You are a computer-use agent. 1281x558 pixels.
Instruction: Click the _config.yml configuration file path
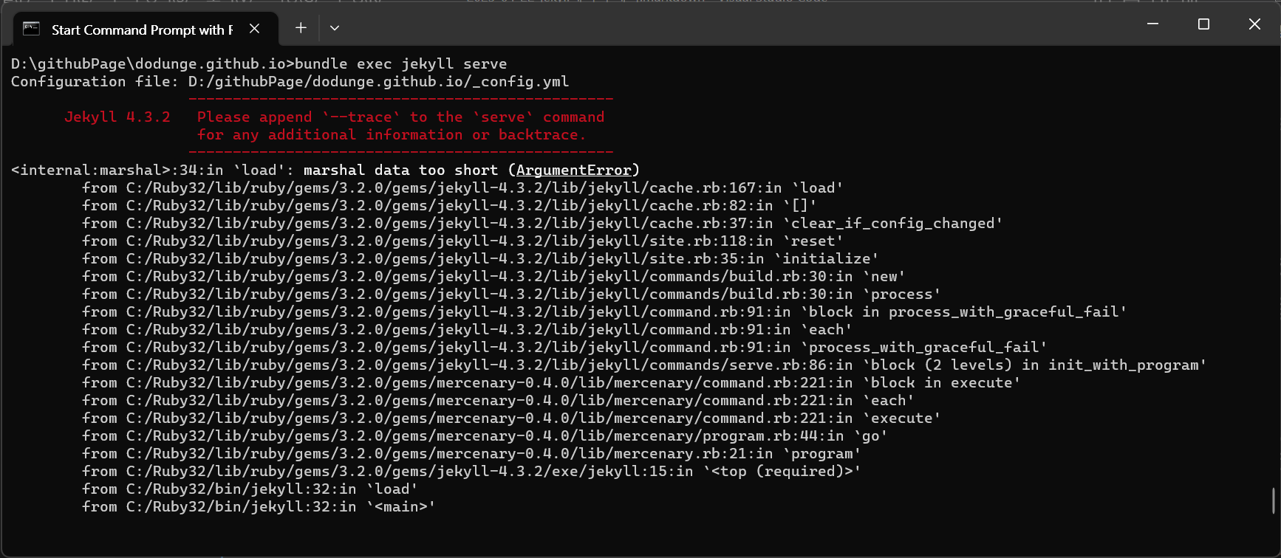[378, 82]
